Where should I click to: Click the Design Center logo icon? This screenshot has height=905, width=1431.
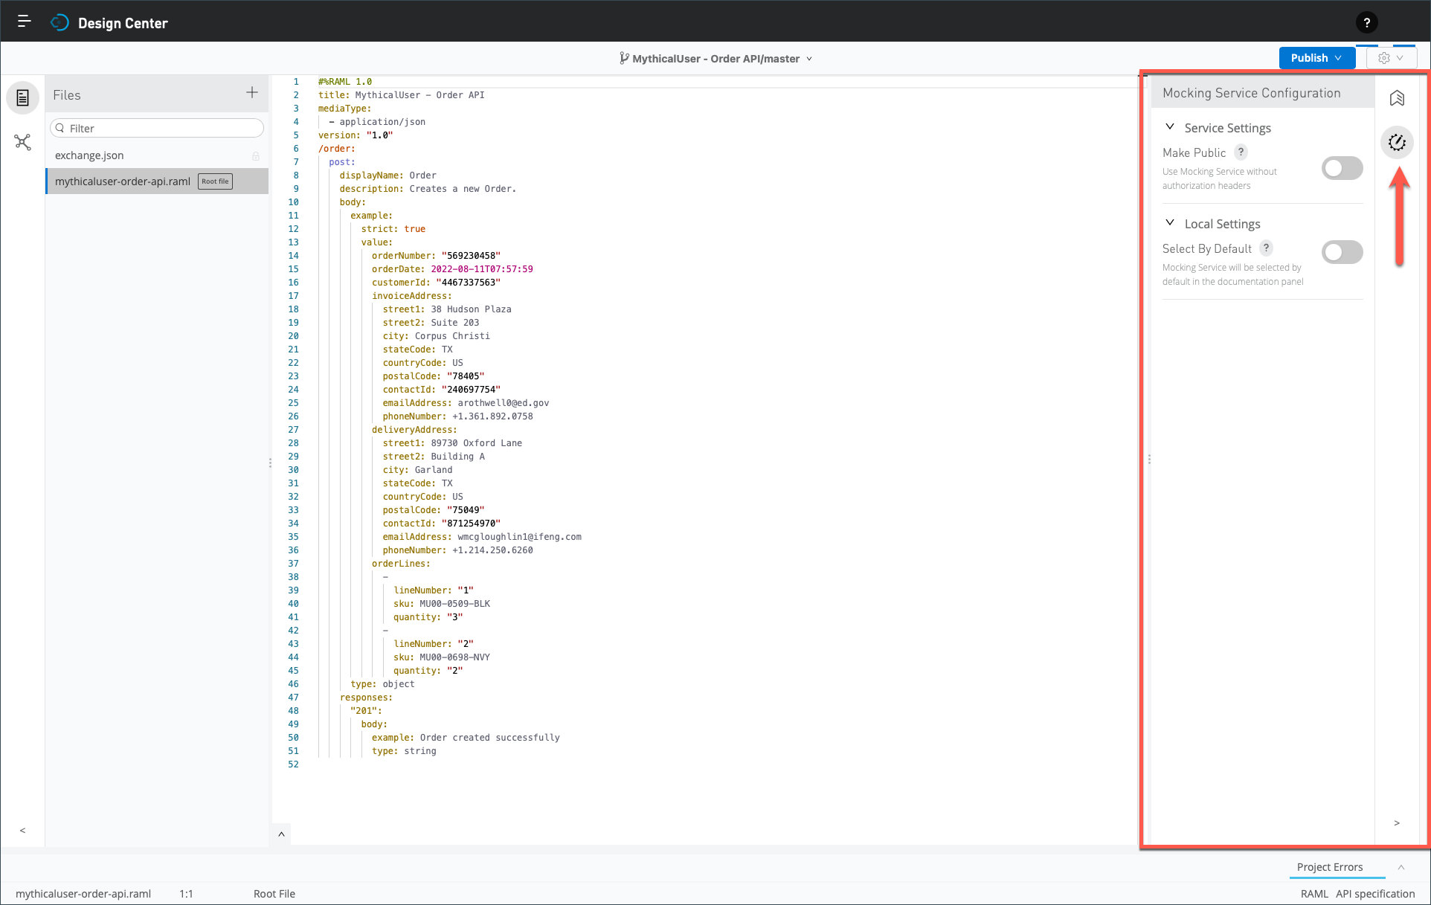click(x=60, y=22)
